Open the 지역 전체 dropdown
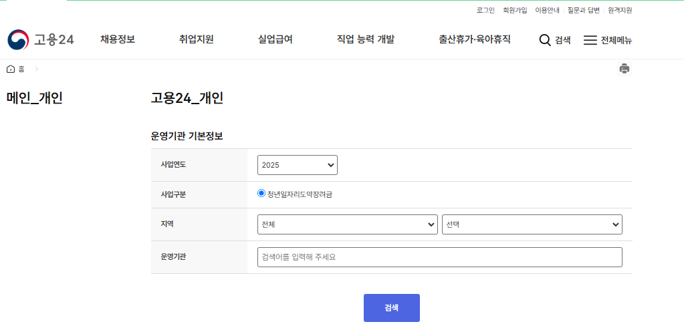This screenshot has height=334, width=684. [x=348, y=224]
